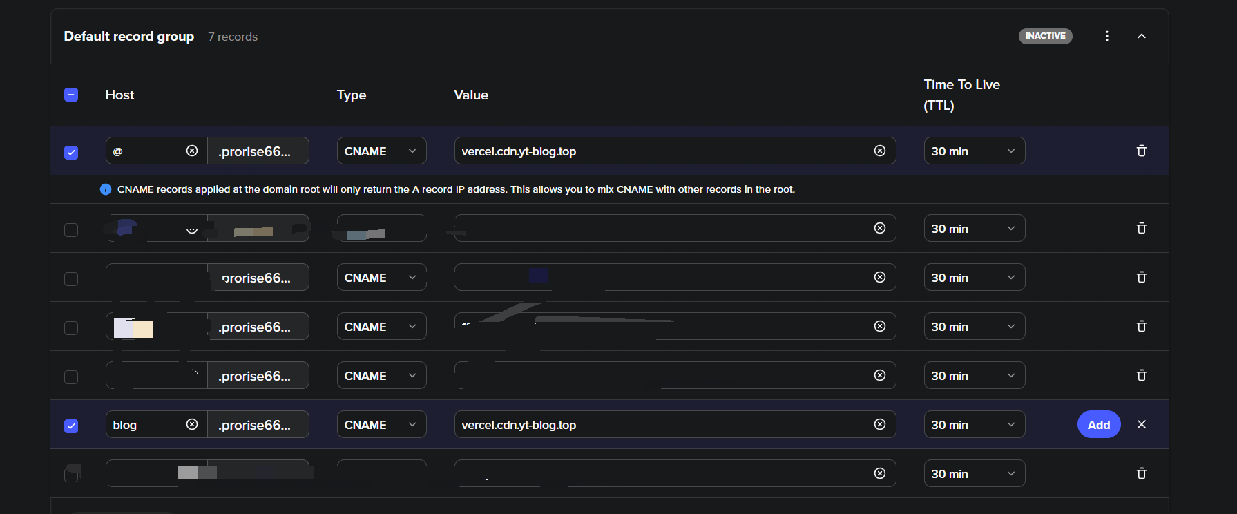Open Type dropdown for the blog record
The width and height of the screenshot is (1237, 514).
[381, 425]
